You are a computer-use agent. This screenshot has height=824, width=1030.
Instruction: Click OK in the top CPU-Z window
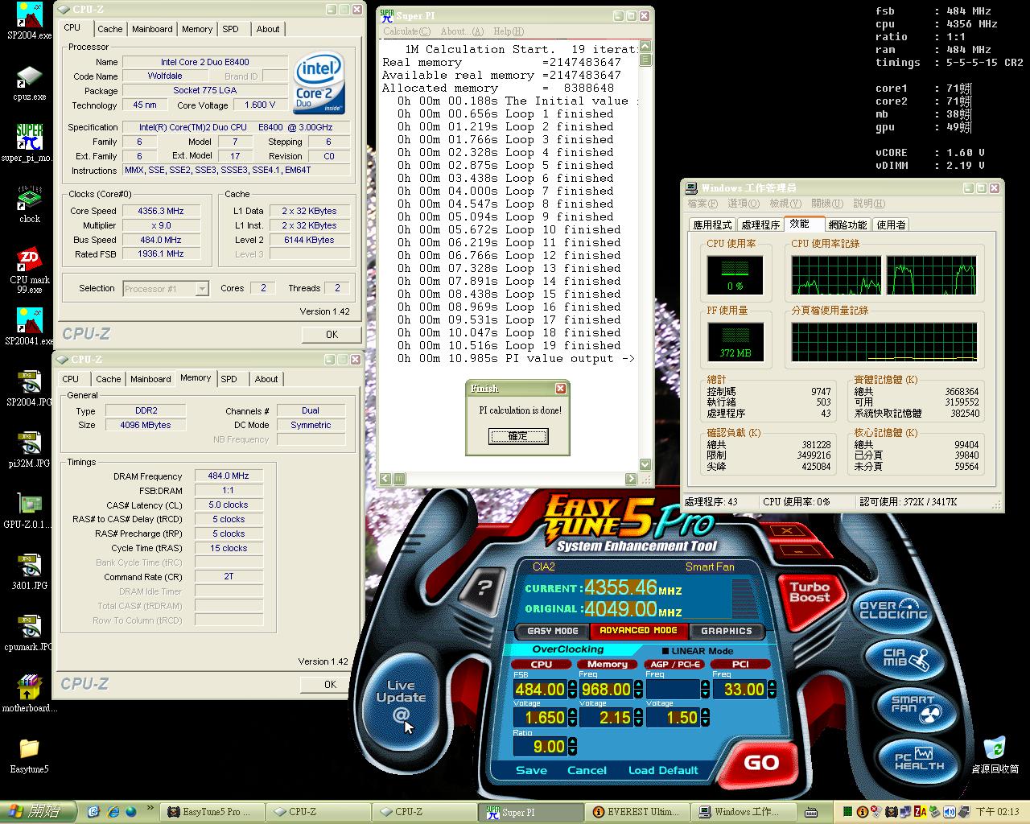(x=332, y=334)
